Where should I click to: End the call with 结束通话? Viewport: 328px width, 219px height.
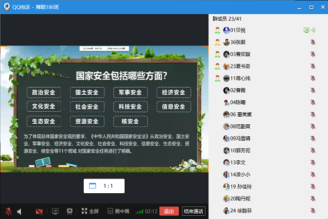[193, 211]
